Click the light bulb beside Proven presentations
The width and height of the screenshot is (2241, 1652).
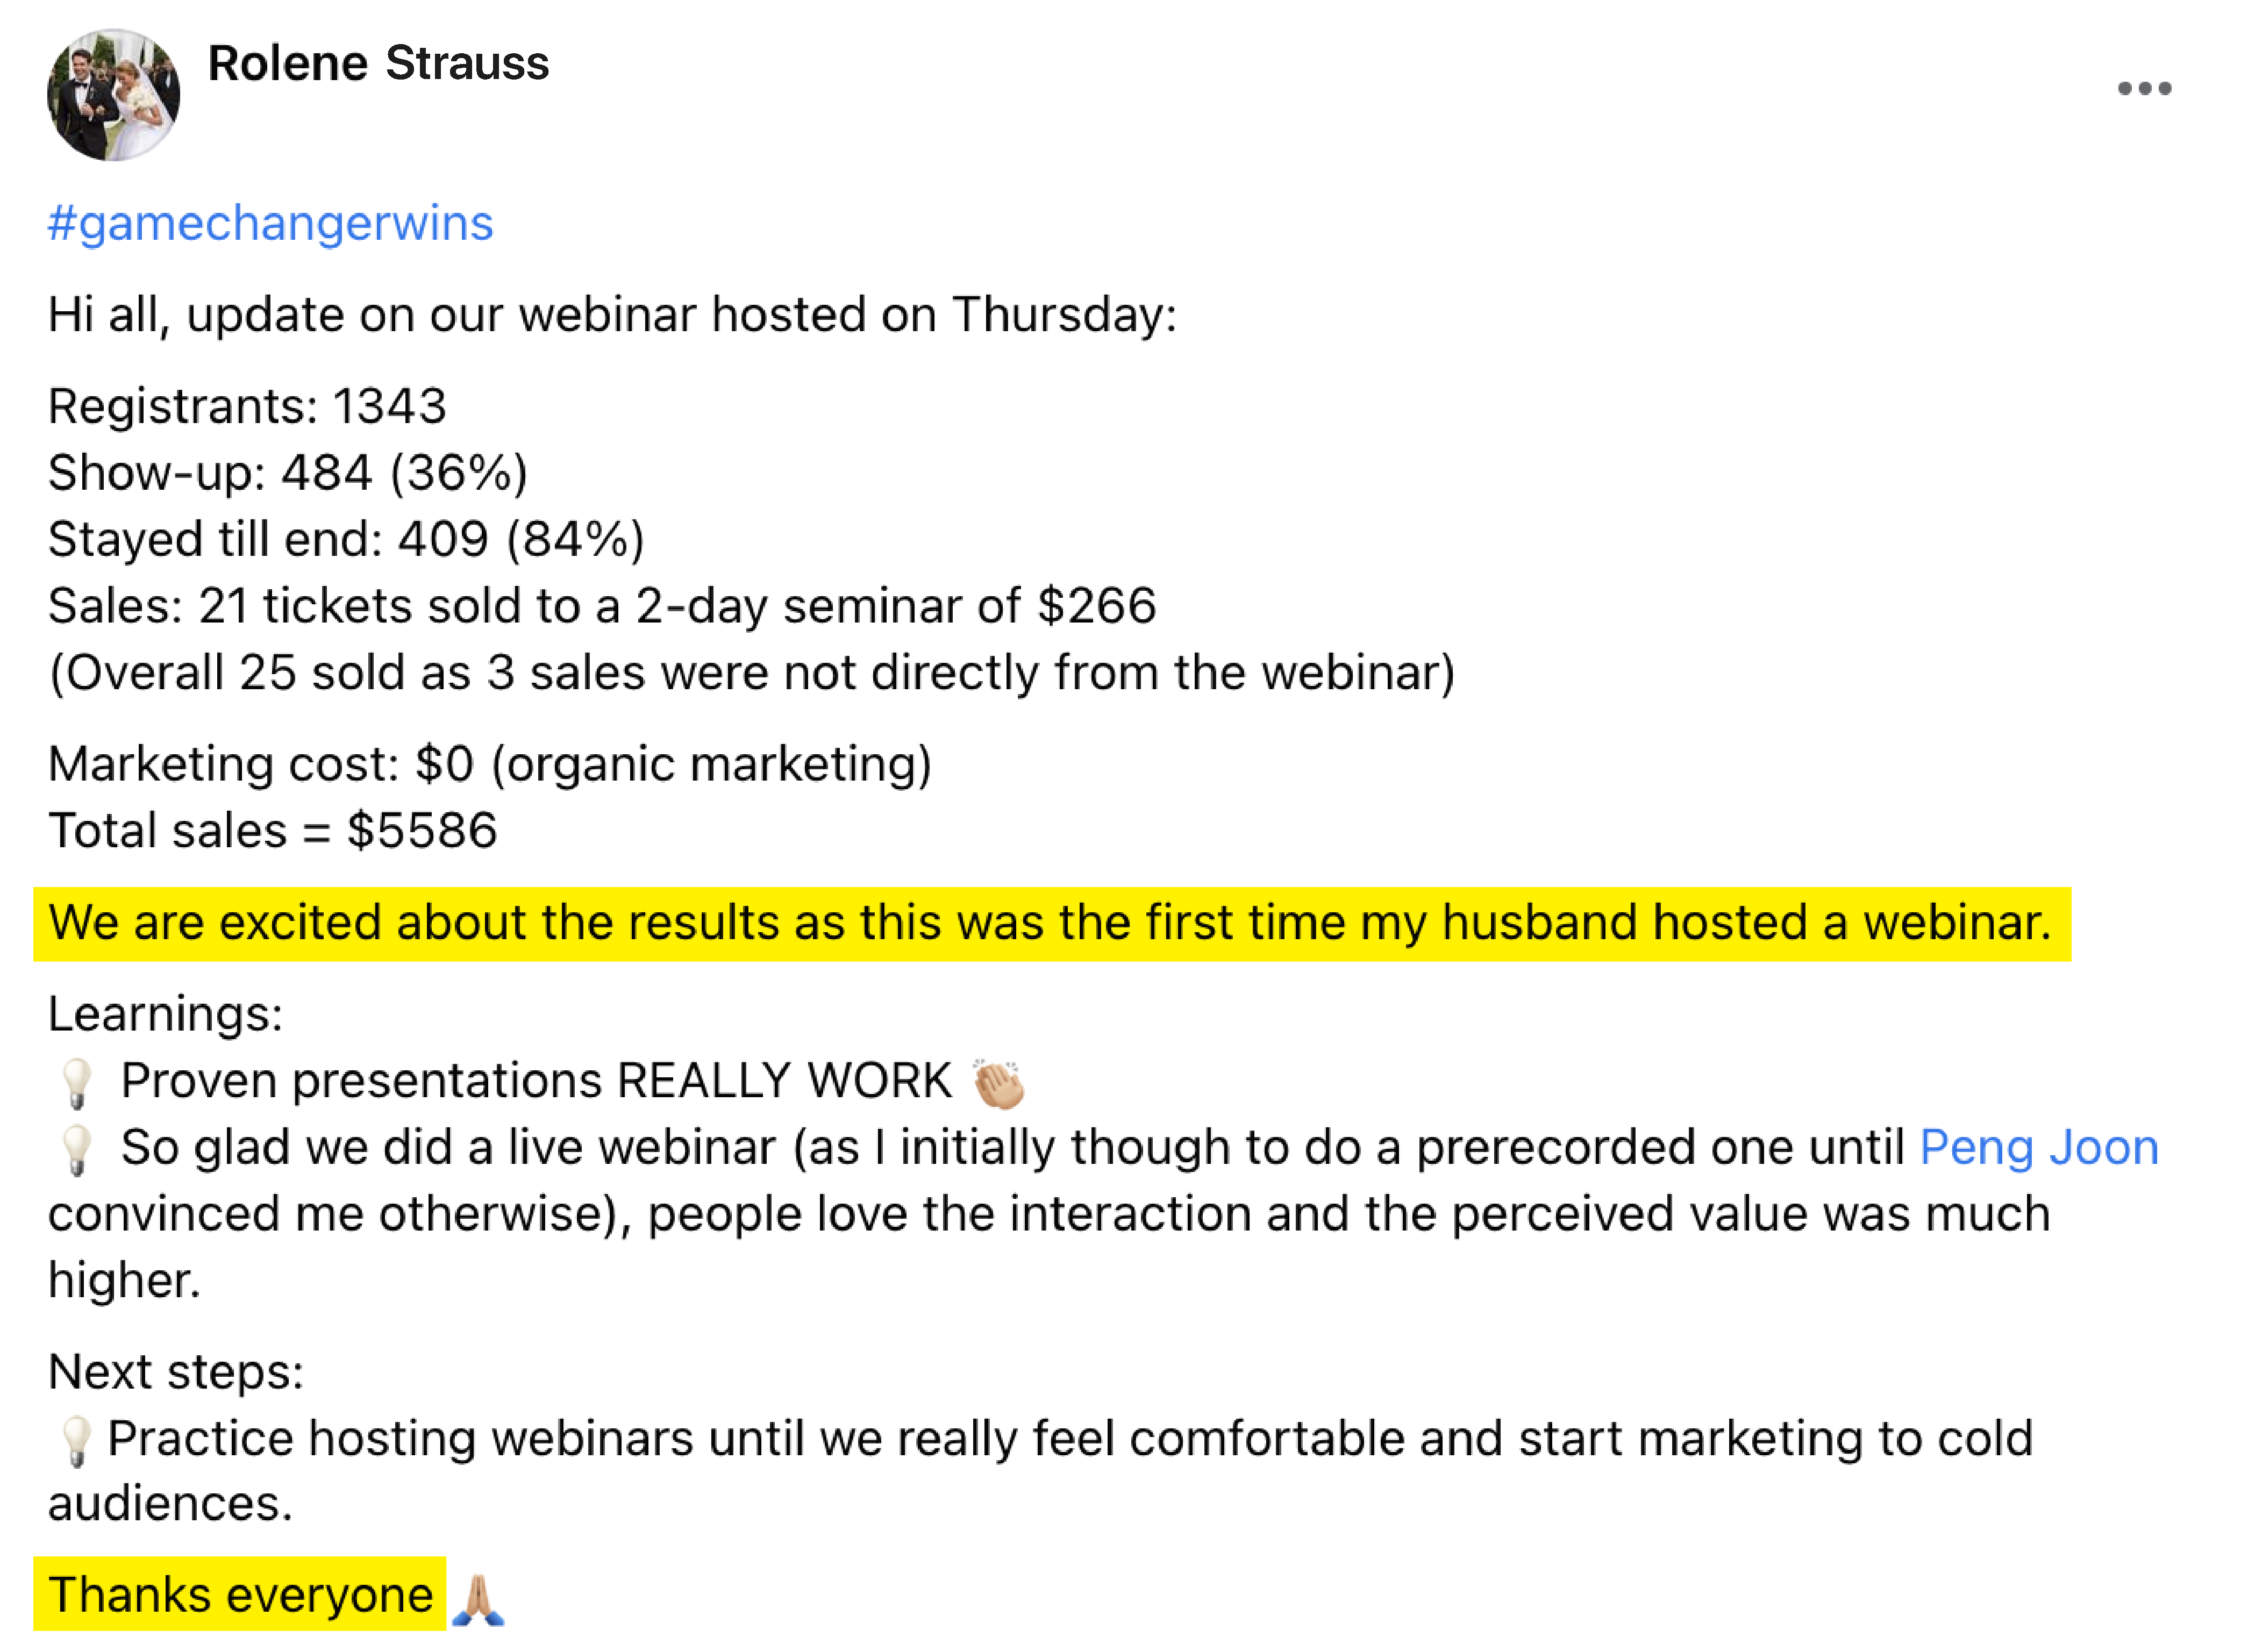click(x=76, y=1083)
